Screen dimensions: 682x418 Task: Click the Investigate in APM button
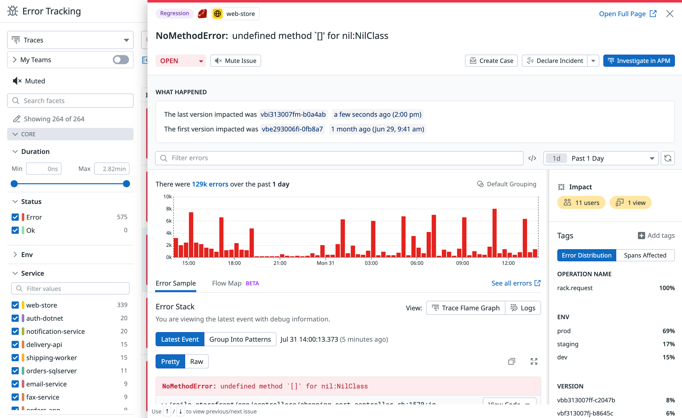638,61
